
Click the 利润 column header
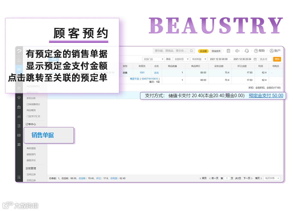(261, 66)
